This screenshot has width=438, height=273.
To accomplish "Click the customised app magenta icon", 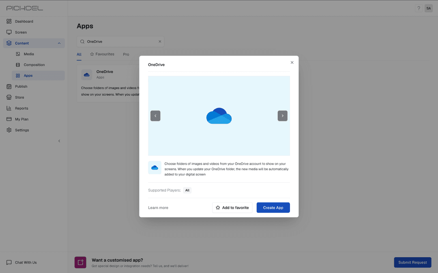I will click(80, 262).
